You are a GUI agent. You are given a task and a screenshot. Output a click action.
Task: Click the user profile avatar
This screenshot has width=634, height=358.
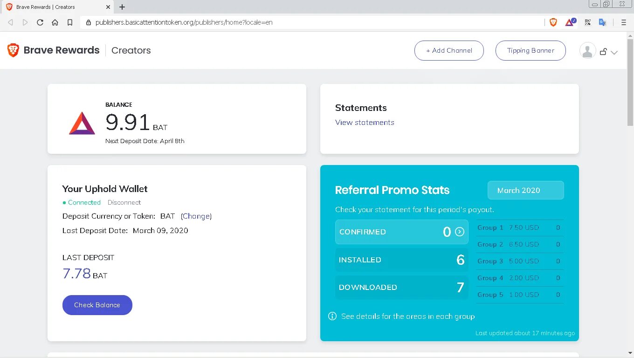[587, 51]
